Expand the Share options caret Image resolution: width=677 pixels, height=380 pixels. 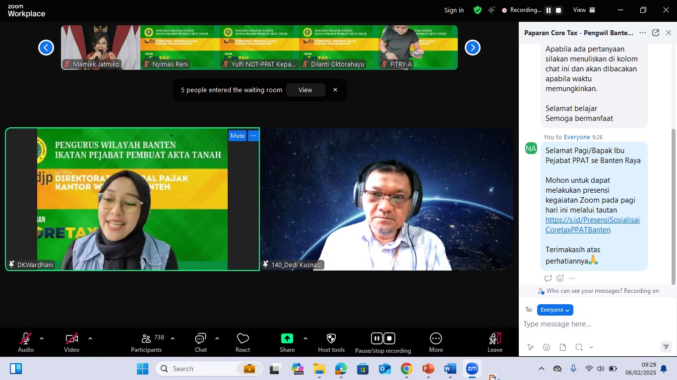(x=305, y=339)
